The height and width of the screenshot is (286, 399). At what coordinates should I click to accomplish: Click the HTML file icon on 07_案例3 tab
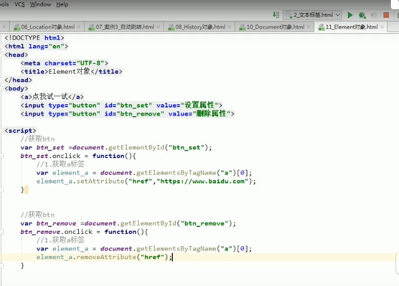pos(92,27)
